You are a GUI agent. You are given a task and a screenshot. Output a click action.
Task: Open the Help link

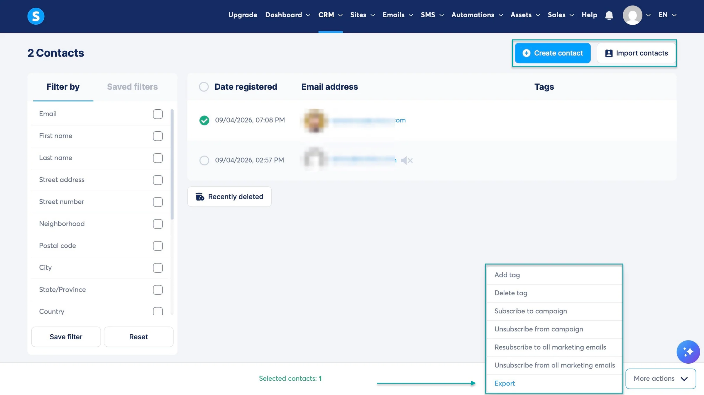589,15
